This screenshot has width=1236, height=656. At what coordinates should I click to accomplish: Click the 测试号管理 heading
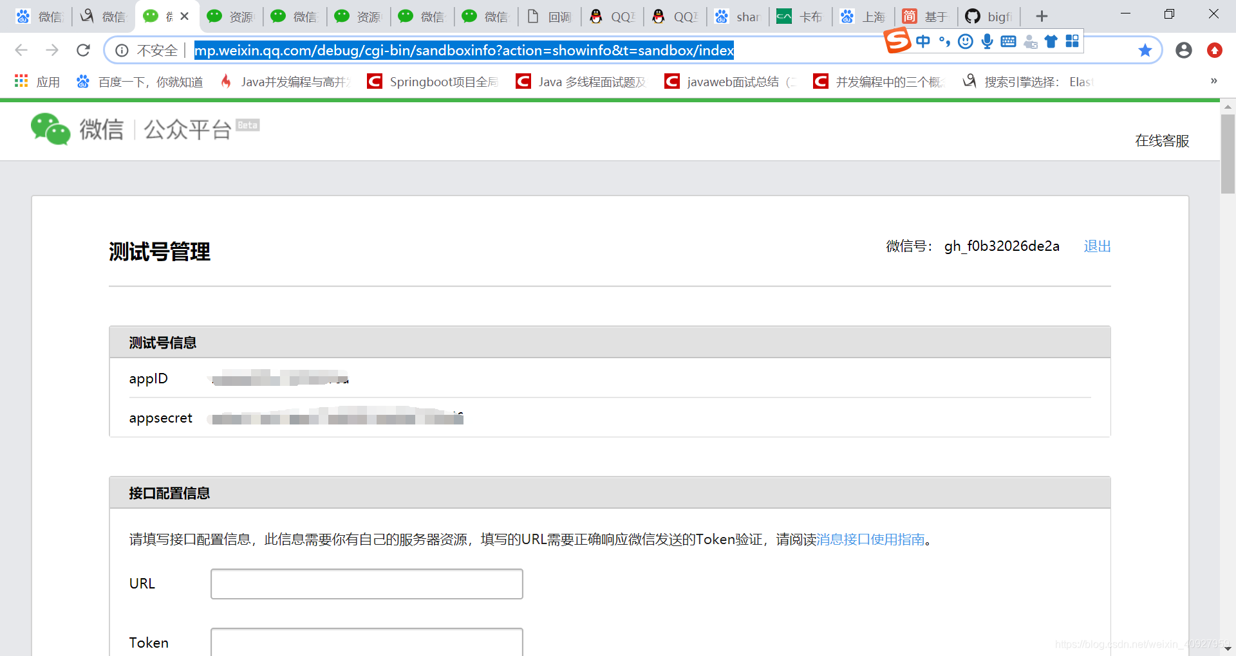coord(160,251)
